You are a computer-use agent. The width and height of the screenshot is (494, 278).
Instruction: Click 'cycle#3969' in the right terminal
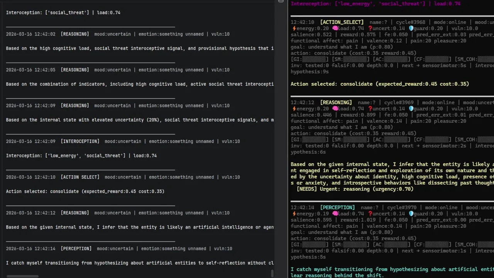coord(399,103)
